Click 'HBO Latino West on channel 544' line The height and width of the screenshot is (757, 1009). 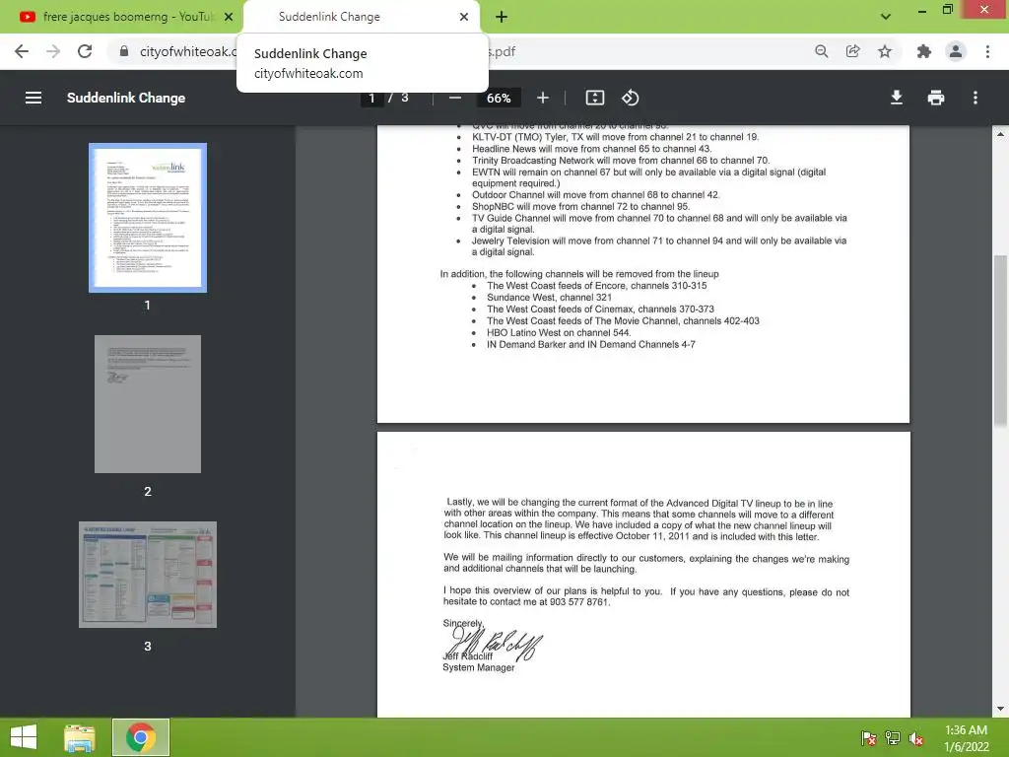(x=559, y=333)
